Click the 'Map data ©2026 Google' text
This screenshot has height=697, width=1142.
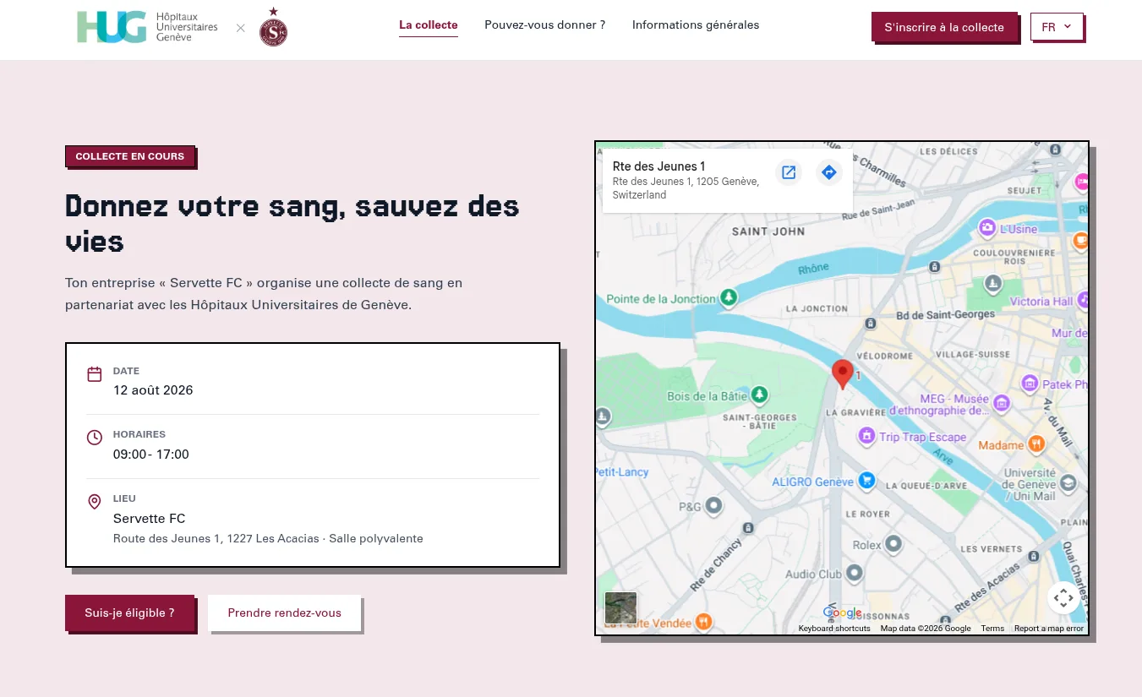tap(926, 629)
